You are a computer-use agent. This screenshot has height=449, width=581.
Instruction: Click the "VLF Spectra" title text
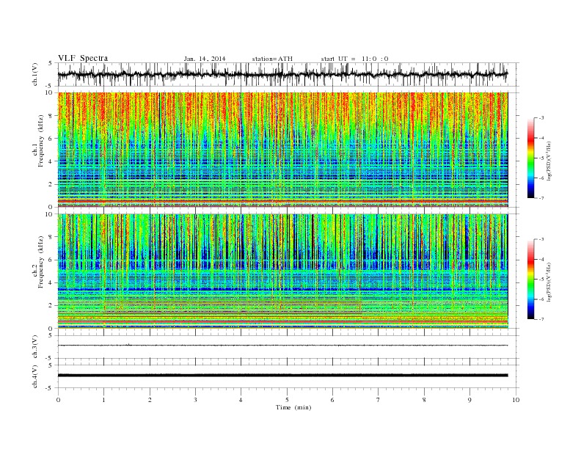[83, 58]
